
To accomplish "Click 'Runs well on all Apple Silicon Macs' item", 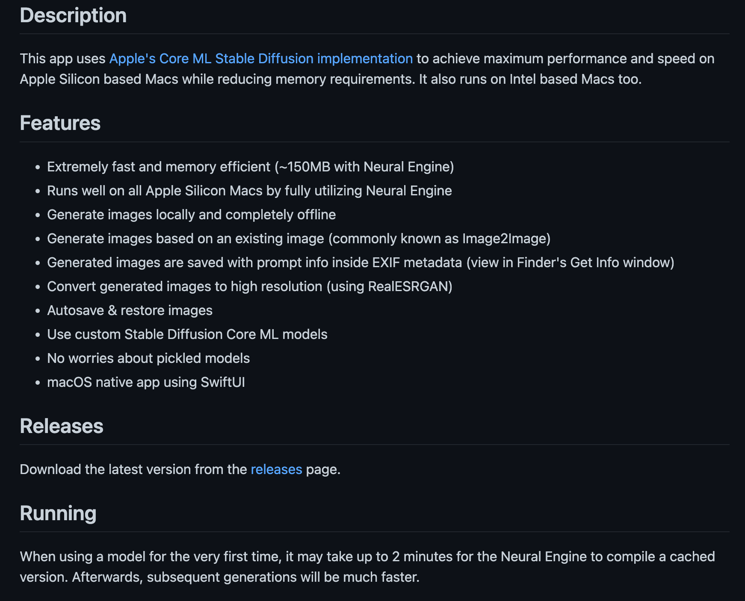I will coord(249,191).
